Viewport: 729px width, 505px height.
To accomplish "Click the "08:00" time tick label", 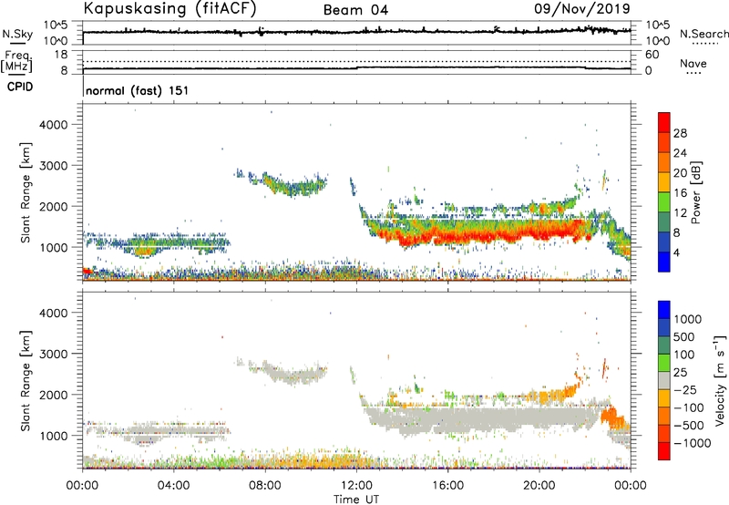I will coord(265,486).
